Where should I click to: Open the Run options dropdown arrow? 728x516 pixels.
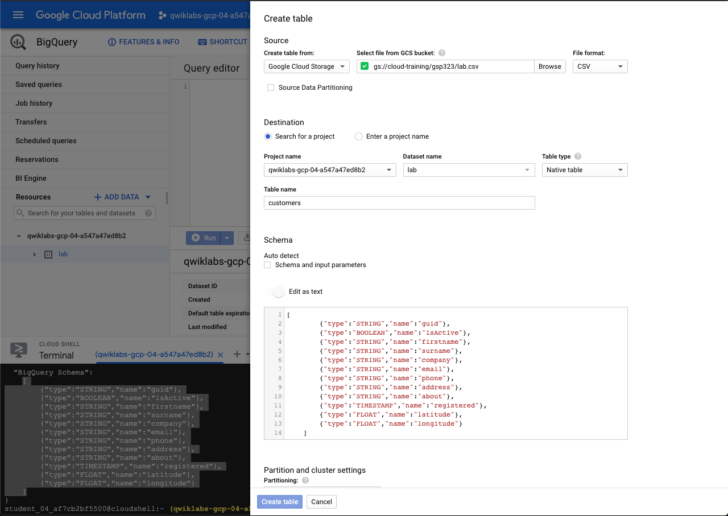point(227,238)
